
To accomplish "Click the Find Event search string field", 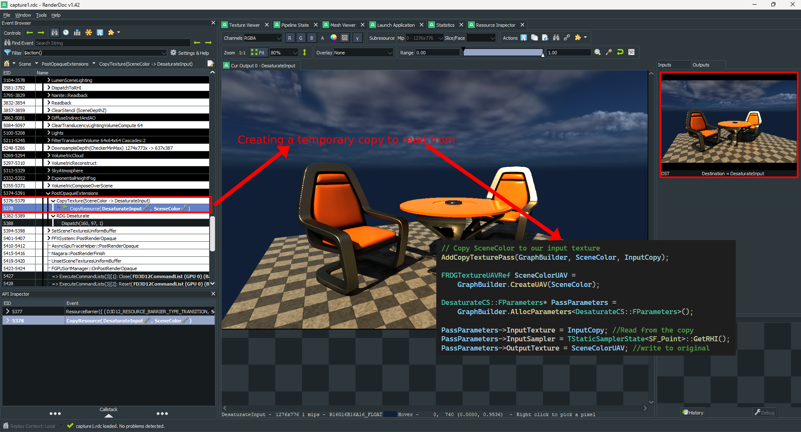I will point(113,43).
